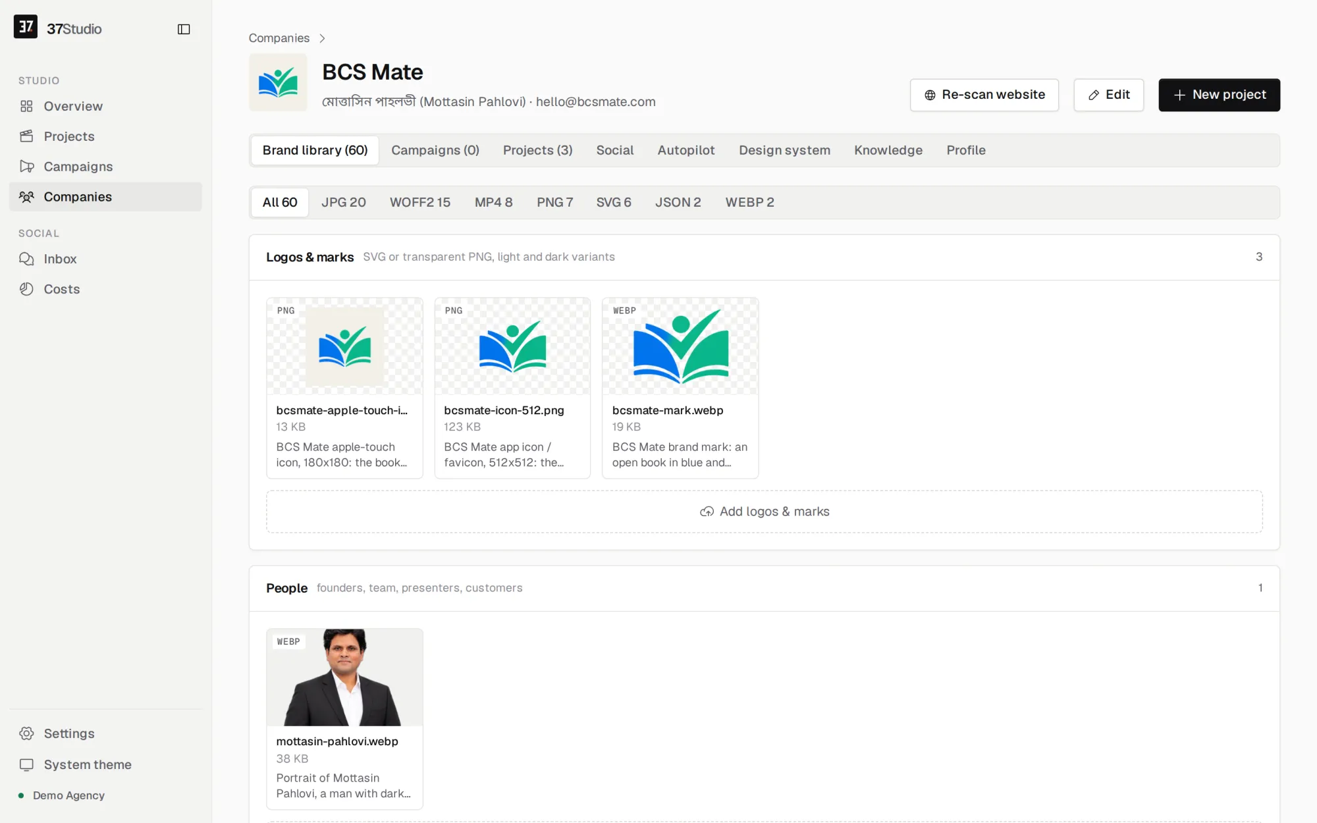The image size is (1317, 823).
Task: Open Campaigns from the sidebar
Action: click(x=105, y=167)
